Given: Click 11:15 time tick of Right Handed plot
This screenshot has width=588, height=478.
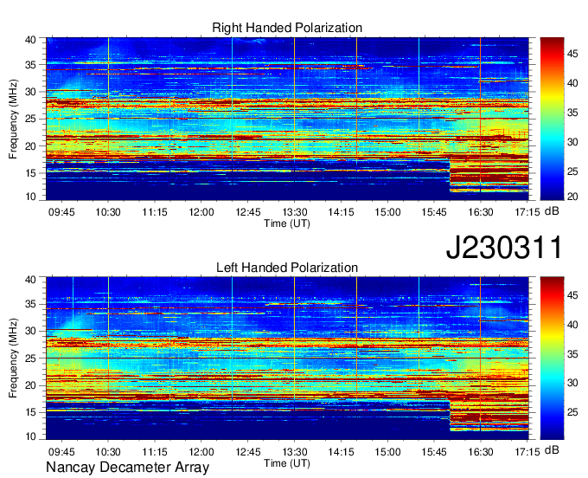Looking at the screenshot, I should coord(155,212).
